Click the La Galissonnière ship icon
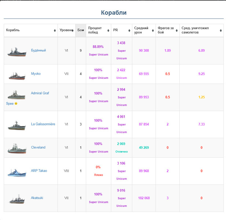 (x=17, y=125)
